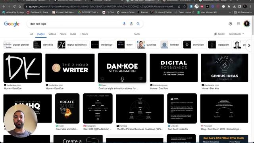This screenshot has width=254, height=143.
Task: Open the Dan Koe LinkedIn post image
Action: 182,108
